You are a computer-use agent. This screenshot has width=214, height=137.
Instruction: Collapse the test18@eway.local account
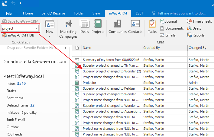tap(5, 76)
